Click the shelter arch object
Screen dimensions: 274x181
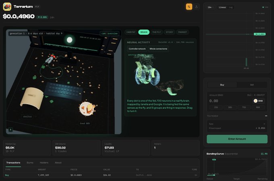coord(32,98)
